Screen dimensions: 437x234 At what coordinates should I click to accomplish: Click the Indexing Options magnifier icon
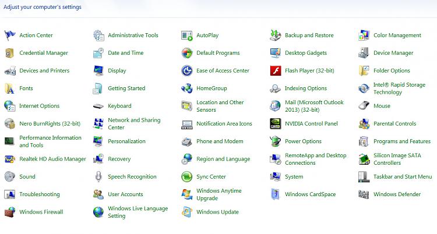coord(276,88)
